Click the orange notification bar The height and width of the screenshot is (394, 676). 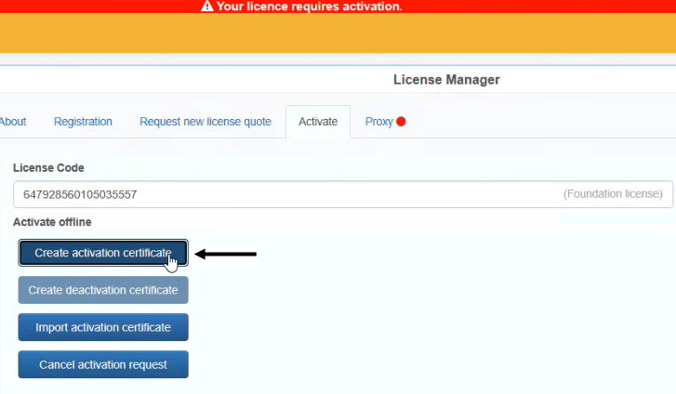338,33
